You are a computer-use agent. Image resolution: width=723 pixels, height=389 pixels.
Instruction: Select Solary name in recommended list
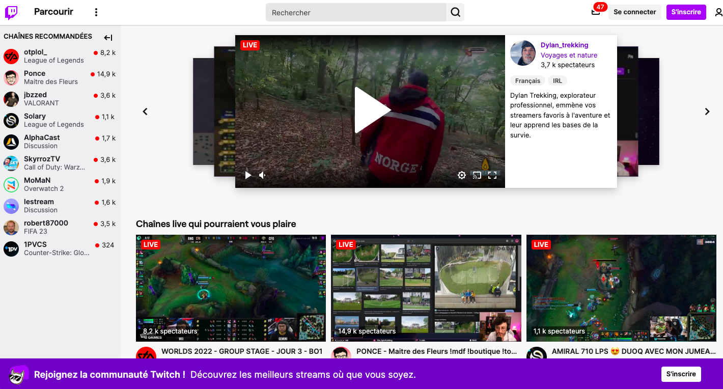(35, 116)
